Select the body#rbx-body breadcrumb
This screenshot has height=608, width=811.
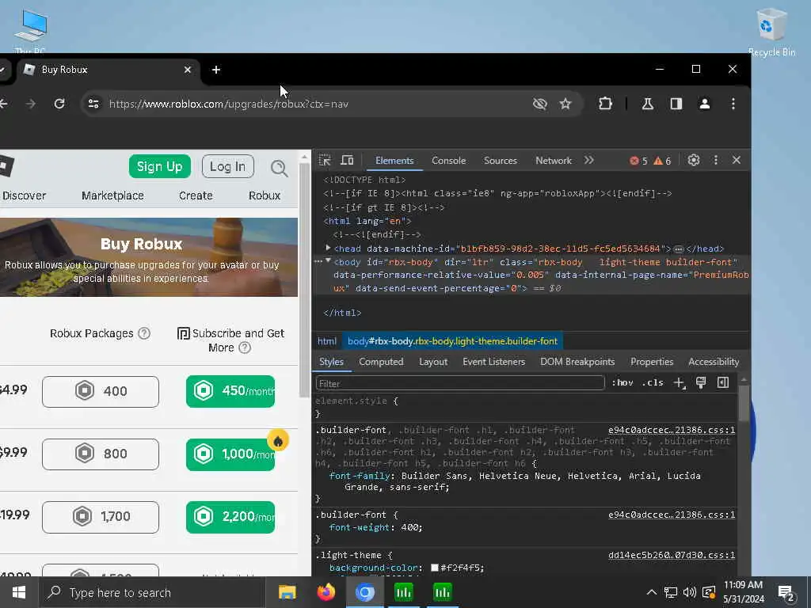452,341
